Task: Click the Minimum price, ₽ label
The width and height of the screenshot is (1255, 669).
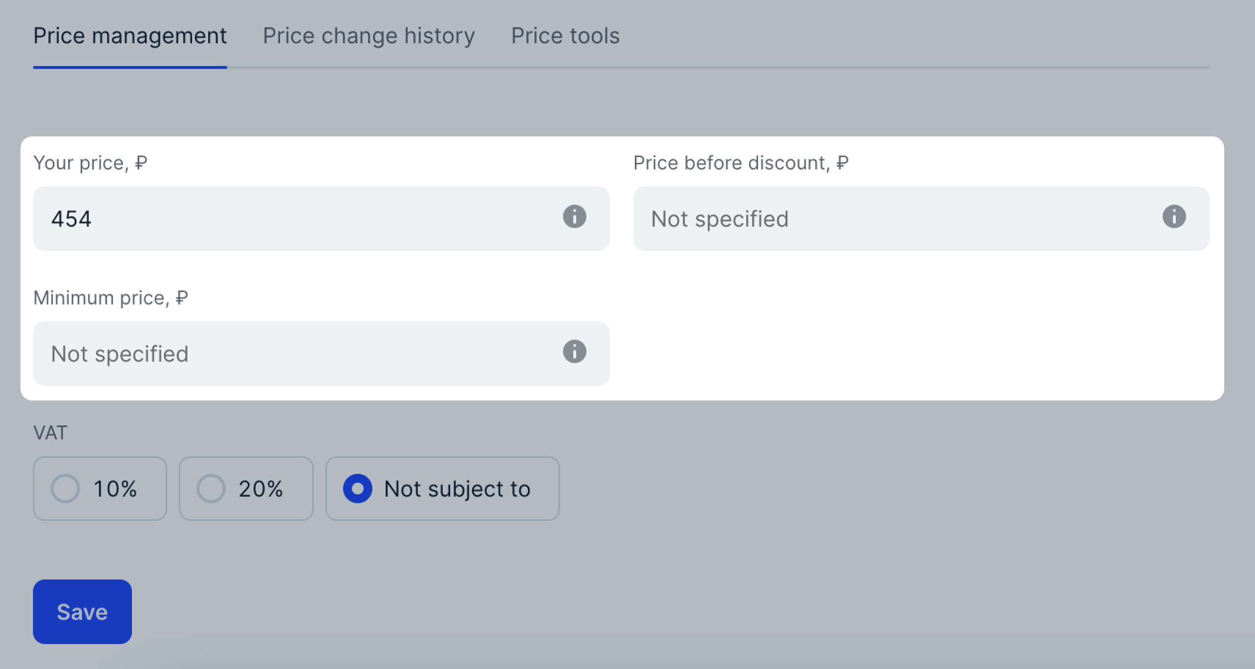Action: (110, 298)
